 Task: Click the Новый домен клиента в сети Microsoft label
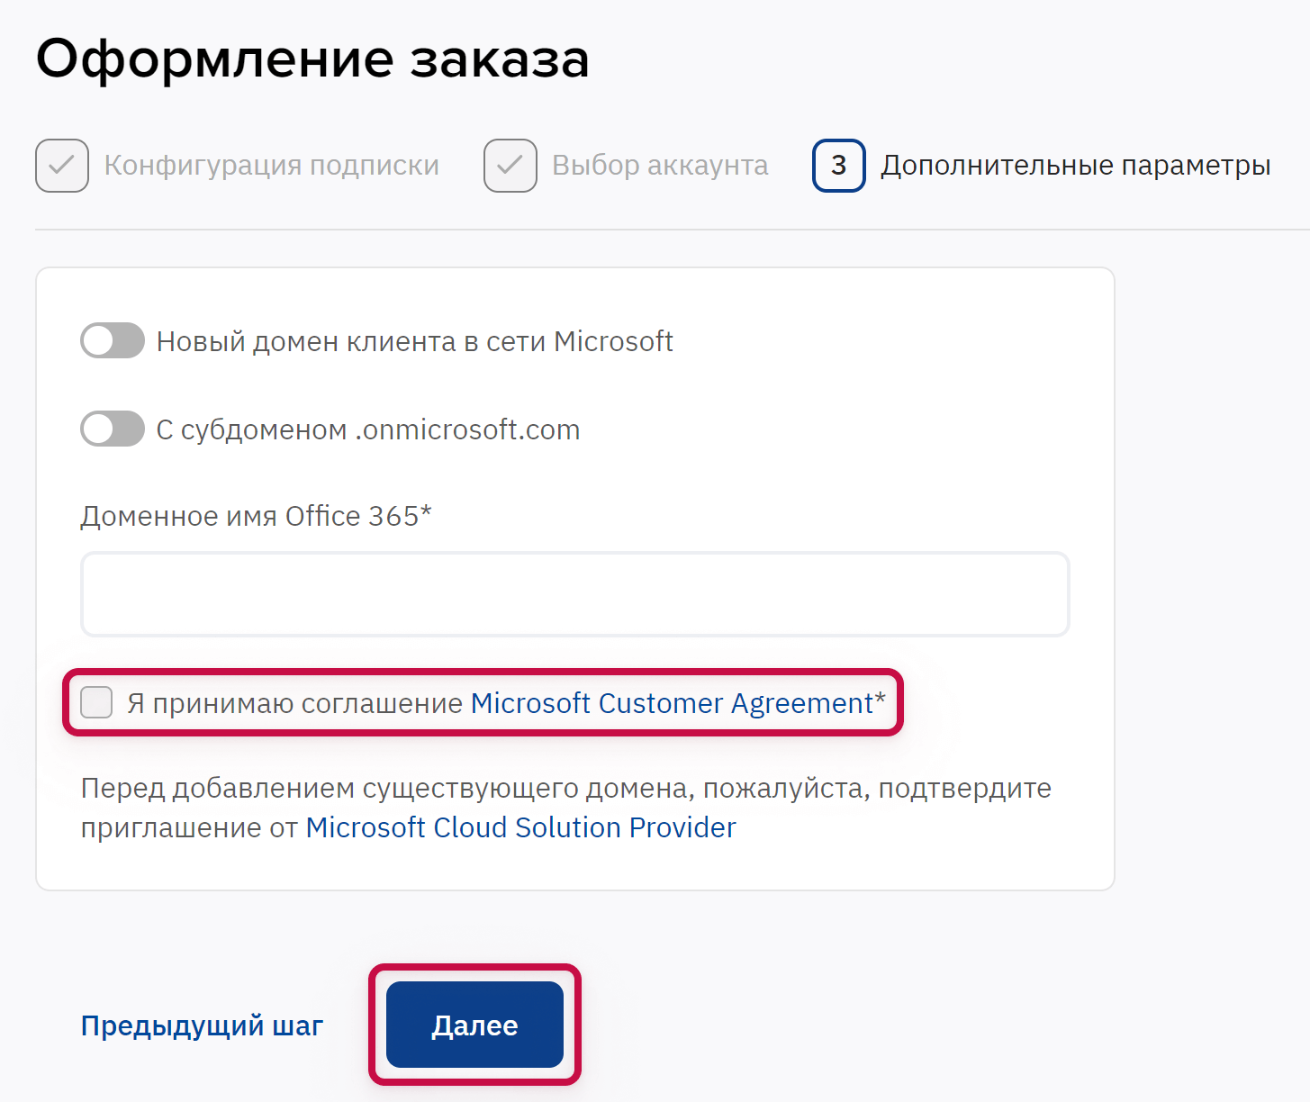point(414,342)
